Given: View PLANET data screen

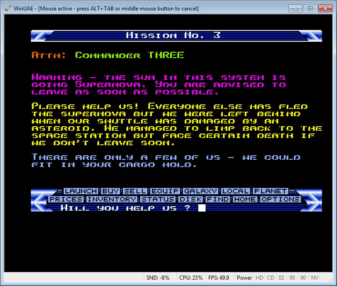Looking at the screenshot, I should pos(271,191).
